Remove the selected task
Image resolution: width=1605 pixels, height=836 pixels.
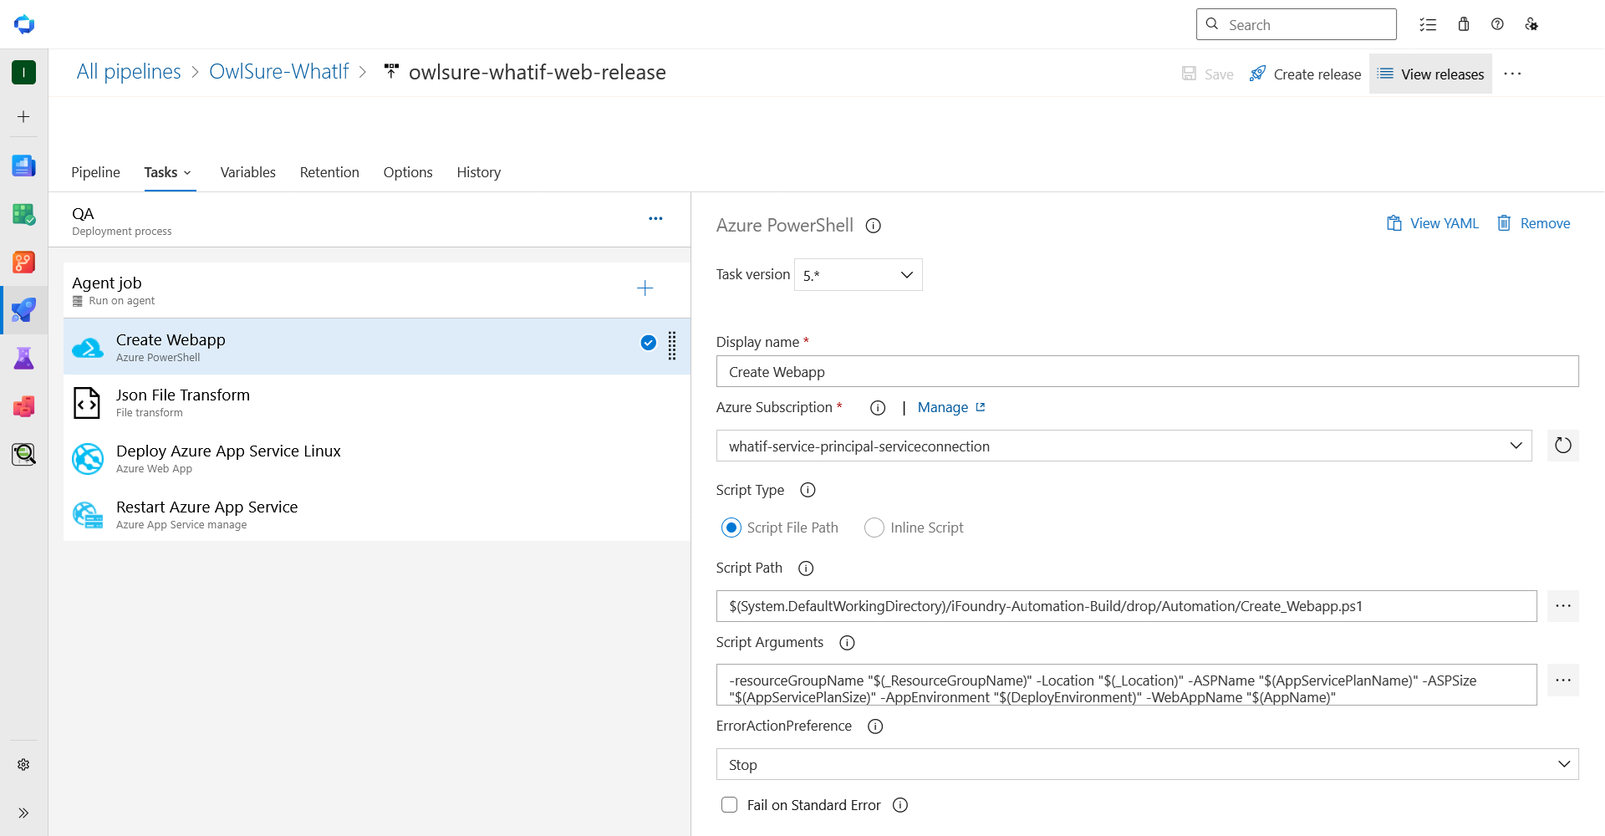(1533, 223)
